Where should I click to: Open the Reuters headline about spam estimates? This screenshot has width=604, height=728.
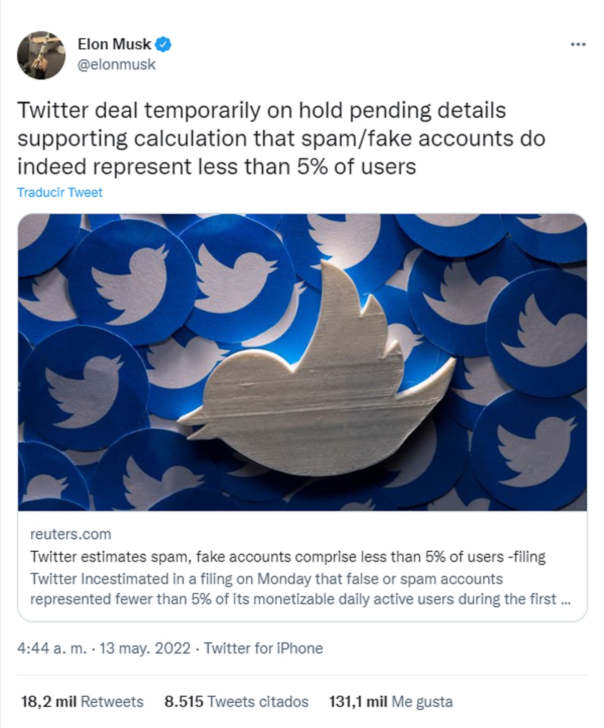(x=287, y=556)
